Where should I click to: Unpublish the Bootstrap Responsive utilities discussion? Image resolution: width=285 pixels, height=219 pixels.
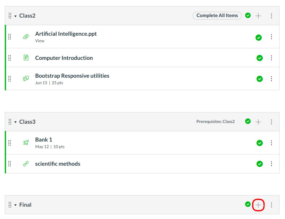[260, 79]
